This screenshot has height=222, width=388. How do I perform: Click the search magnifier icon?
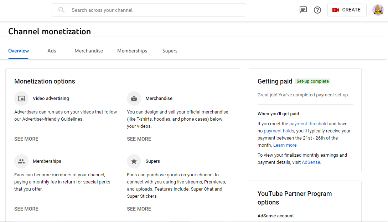pyautogui.click(x=61, y=10)
